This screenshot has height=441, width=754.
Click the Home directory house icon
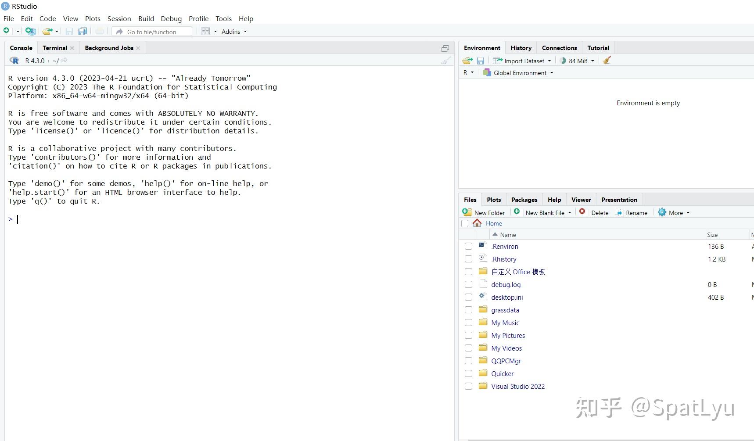point(477,223)
